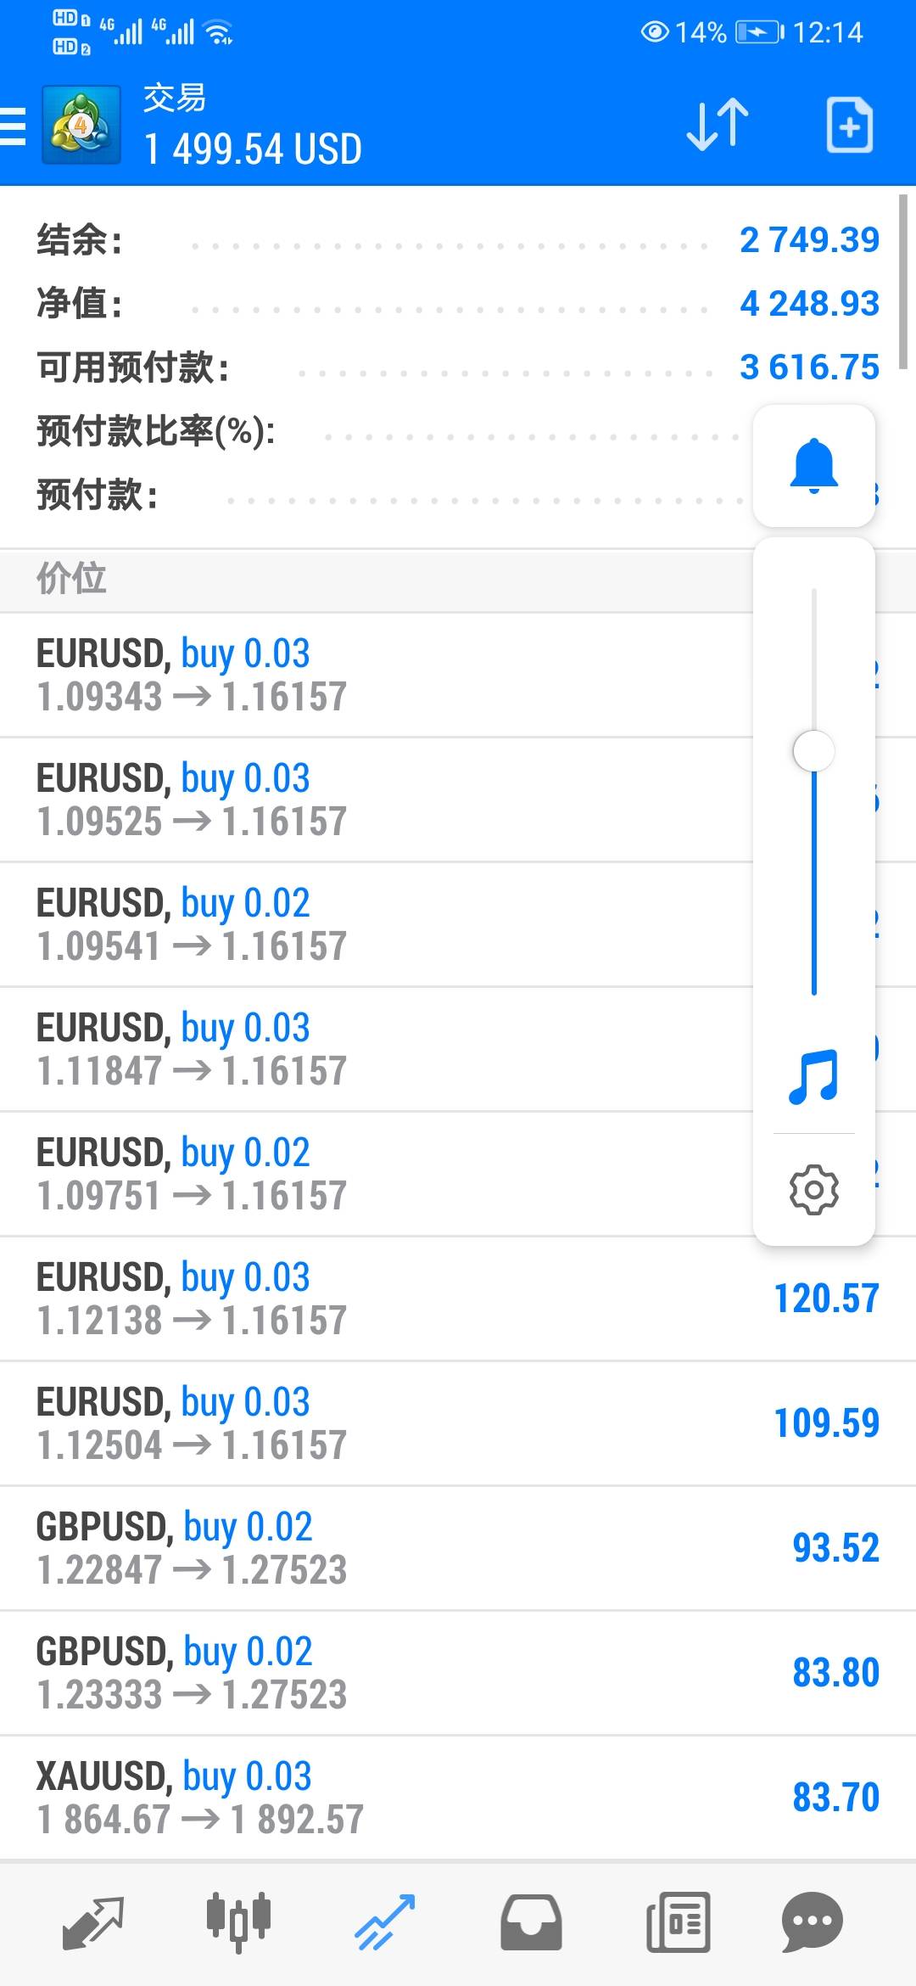Open the Chart tab with candlesticks icon

pyautogui.click(x=238, y=1922)
